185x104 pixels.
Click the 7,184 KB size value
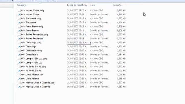click(121, 55)
